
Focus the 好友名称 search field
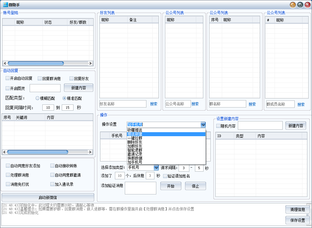[x=123, y=104]
